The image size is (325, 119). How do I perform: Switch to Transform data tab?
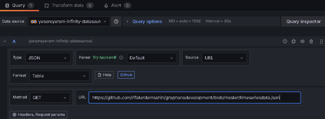tap(69, 6)
